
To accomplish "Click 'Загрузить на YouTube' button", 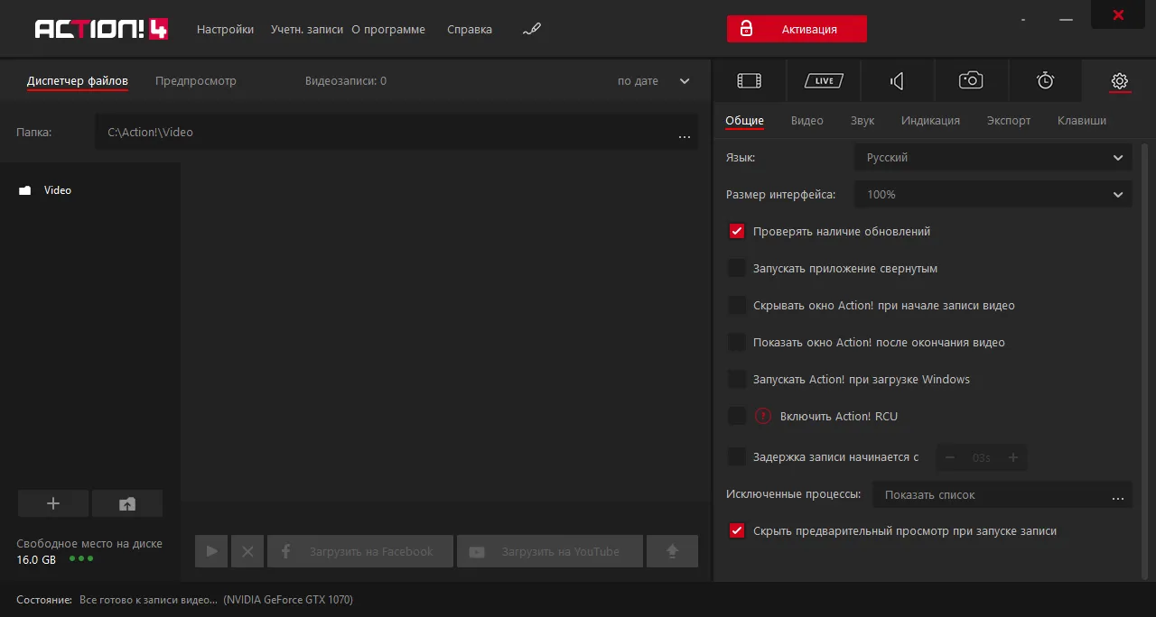I will pyautogui.click(x=550, y=551).
